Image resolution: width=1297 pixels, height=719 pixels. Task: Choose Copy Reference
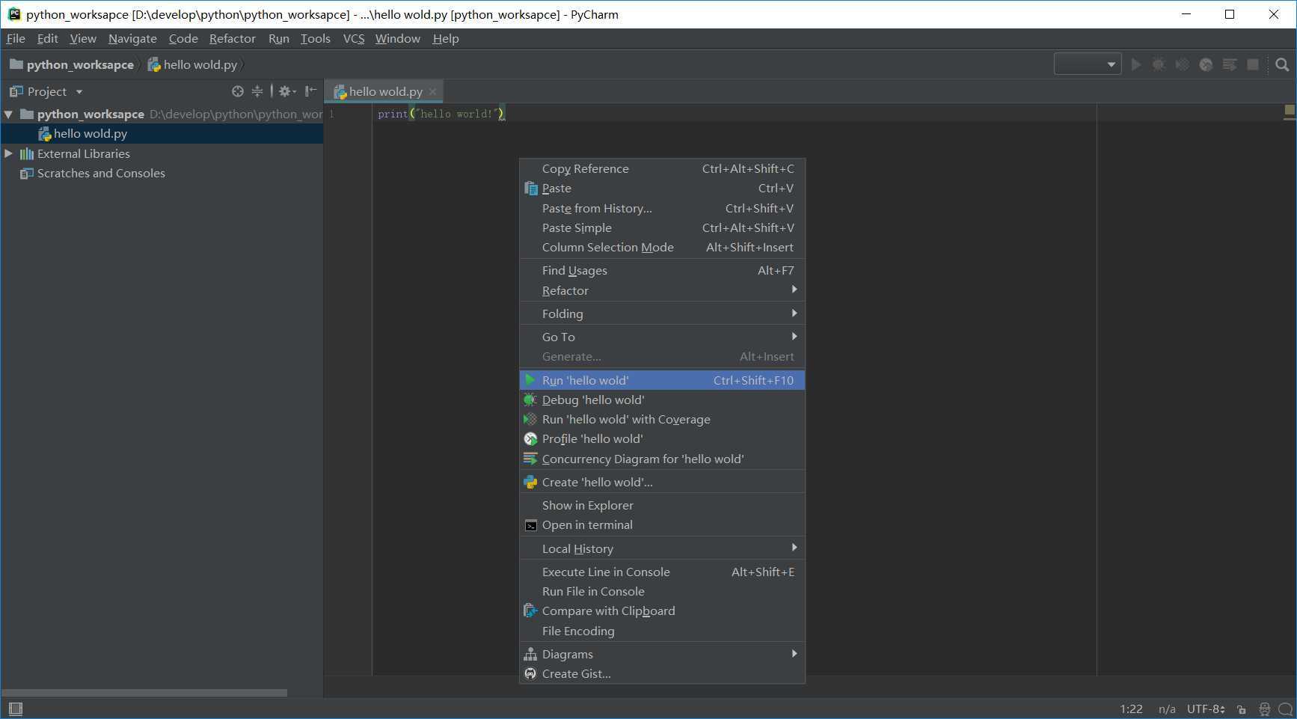coord(662,168)
